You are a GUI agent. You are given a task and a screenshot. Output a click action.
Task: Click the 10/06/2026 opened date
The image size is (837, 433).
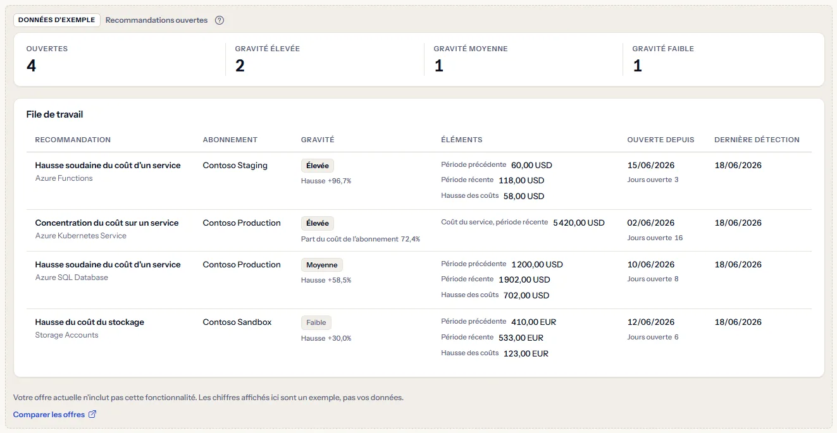click(x=651, y=265)
